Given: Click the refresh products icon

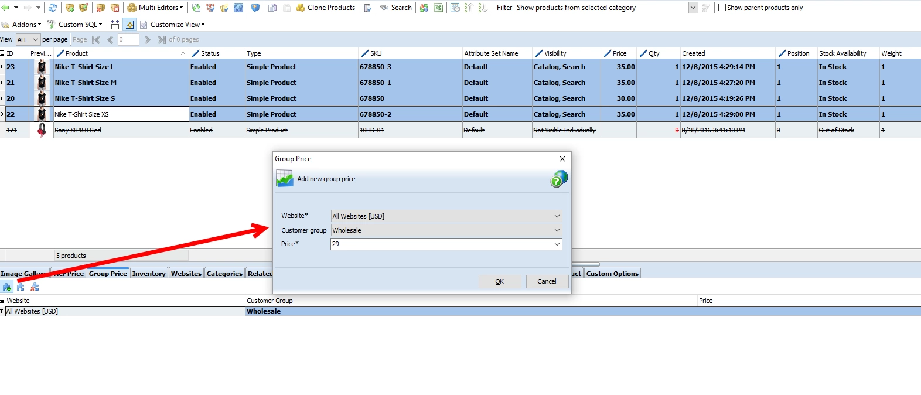Looking at the screenshot, I should [53, 8].
